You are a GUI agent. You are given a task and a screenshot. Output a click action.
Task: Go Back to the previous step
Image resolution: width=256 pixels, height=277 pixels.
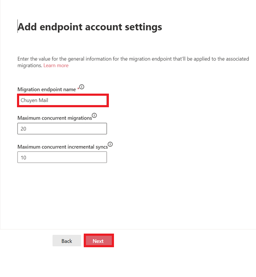coord(67,241)
